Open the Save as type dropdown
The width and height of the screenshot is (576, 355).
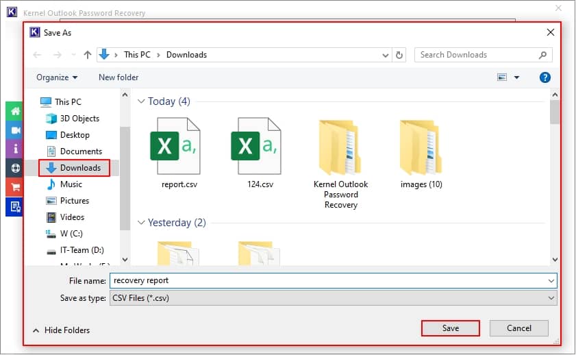click(x=551, y=298)
